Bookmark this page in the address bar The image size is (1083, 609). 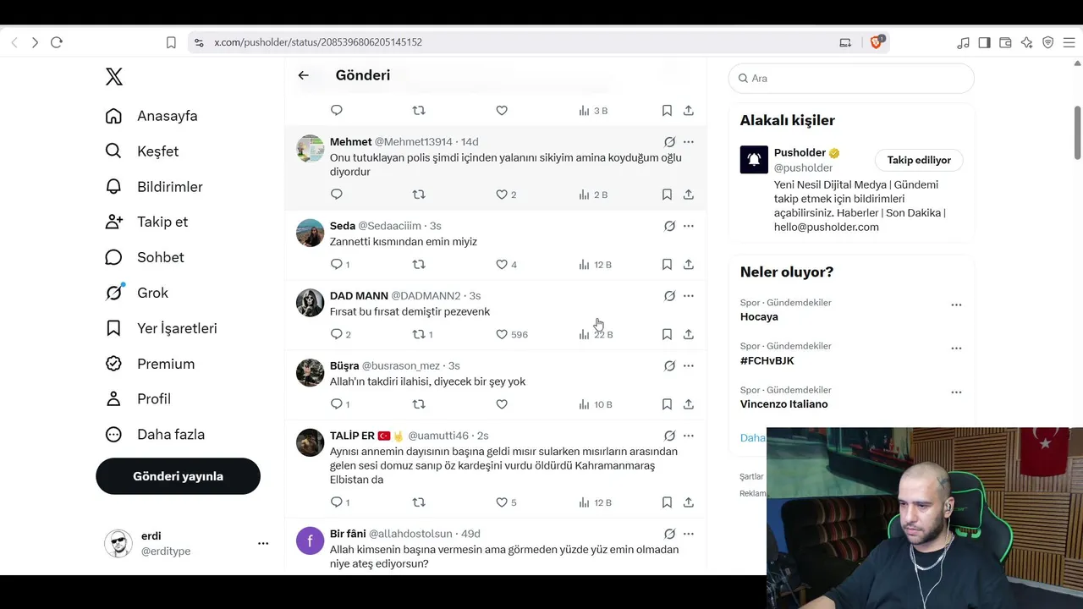point(171,42)
